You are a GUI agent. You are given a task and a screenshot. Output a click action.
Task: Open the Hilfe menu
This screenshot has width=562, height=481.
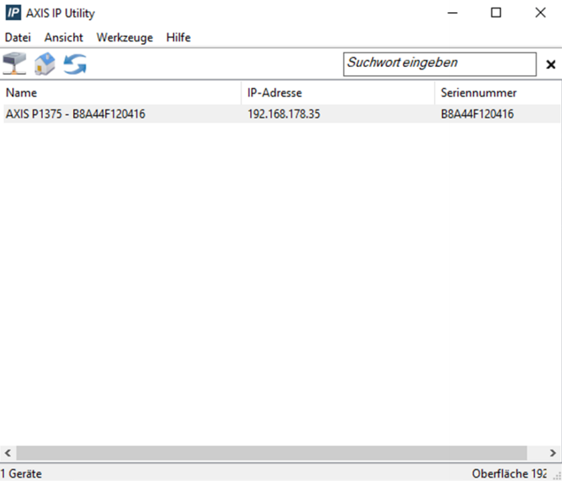(178, 38)
